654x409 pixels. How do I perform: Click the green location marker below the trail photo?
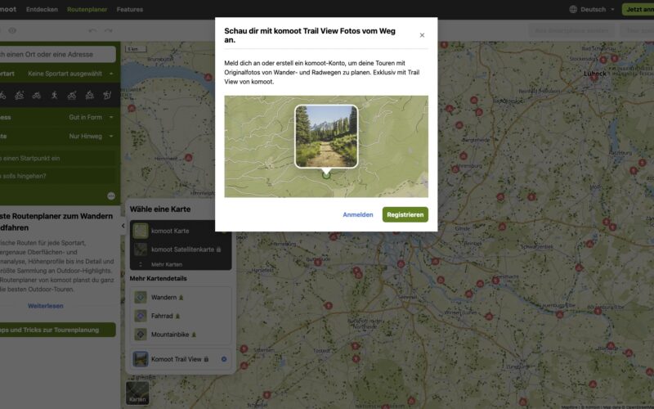(326, 175)
